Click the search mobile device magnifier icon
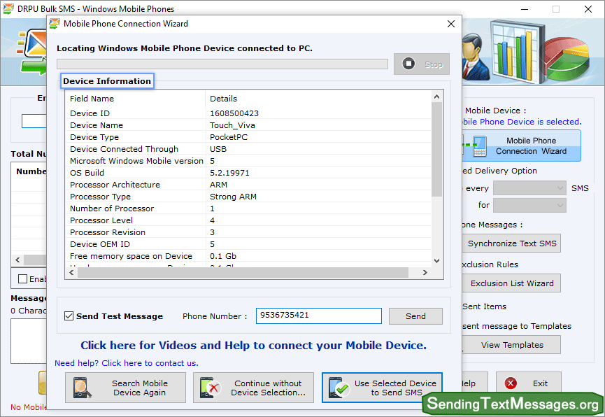Image resolution: width=605 pixels, height=417 pixels. tap(83, 388)
